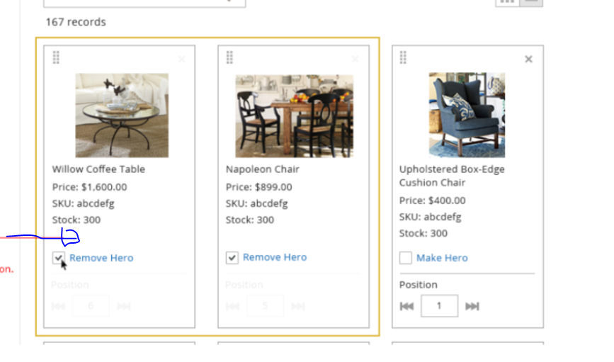Click drag handle on Willow Coffee Table card
Viewport: 614px width, 362px height.
coord(56,57)
